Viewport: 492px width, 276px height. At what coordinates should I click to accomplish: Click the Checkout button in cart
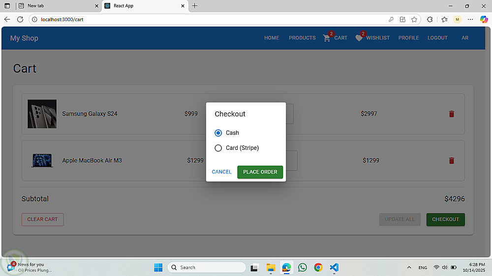(446, 220)
